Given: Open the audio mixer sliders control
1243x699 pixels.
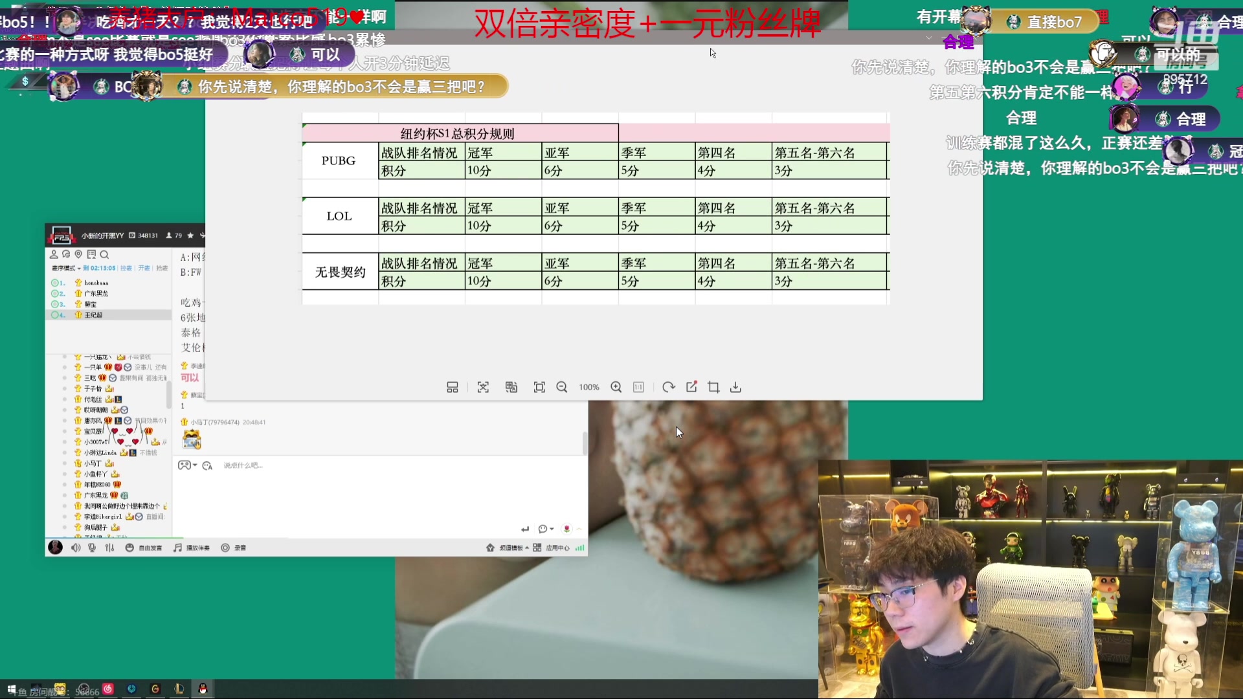Looking at the screenshot, I should (x=109, y=548).
